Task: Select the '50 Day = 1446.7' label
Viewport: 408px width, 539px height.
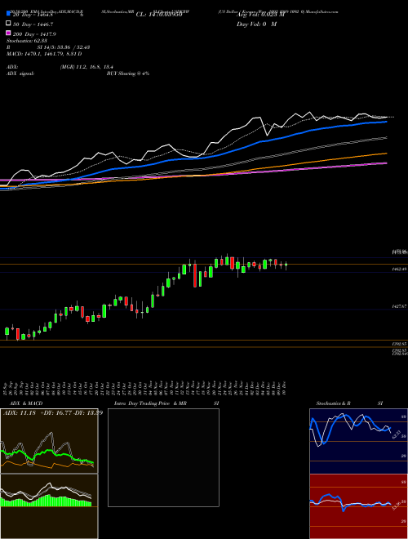Action: click(33, 24)
